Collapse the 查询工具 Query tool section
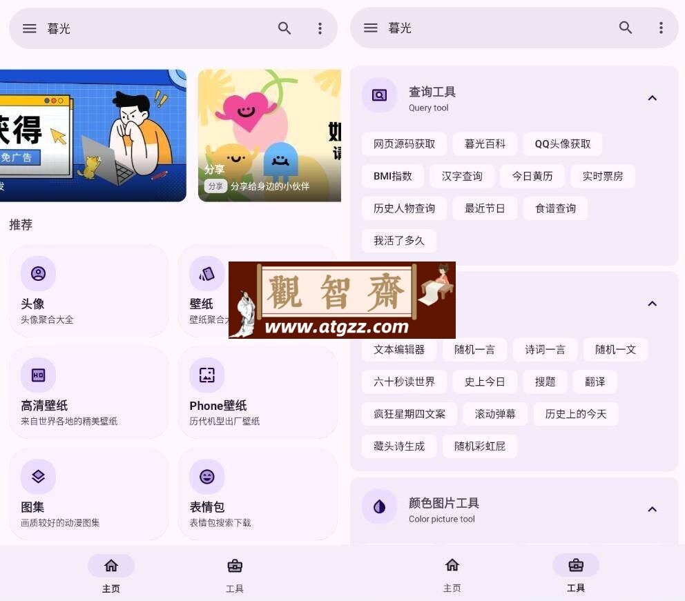 click(x=653, y=98)
